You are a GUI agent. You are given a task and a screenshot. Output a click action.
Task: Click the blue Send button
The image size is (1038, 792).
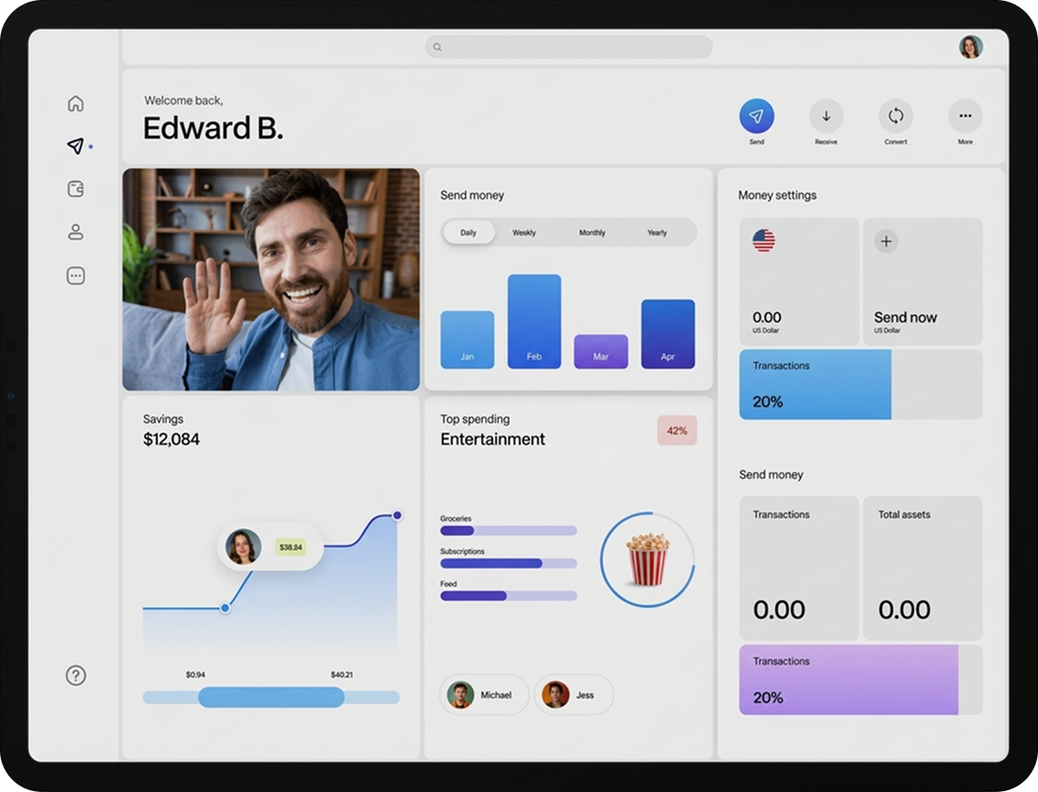[x=757, y=116]
